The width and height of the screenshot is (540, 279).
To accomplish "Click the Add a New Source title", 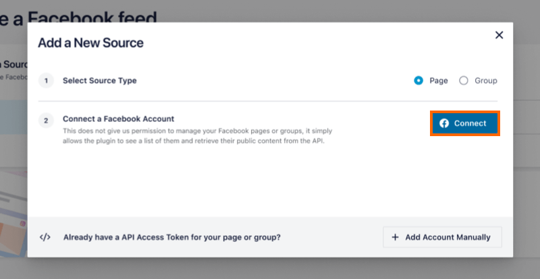I will [90, 43].
